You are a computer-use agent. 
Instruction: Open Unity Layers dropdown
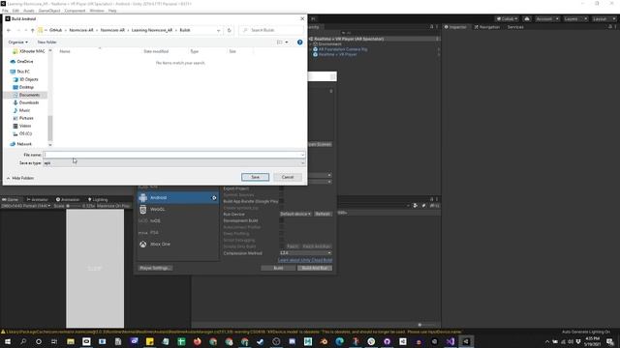click(x=575, y=19)
